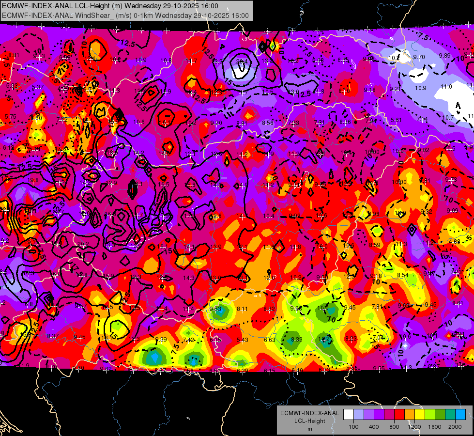Click the '7.42' grid value on map
474x436 pixels.
[x=188, y=340]
